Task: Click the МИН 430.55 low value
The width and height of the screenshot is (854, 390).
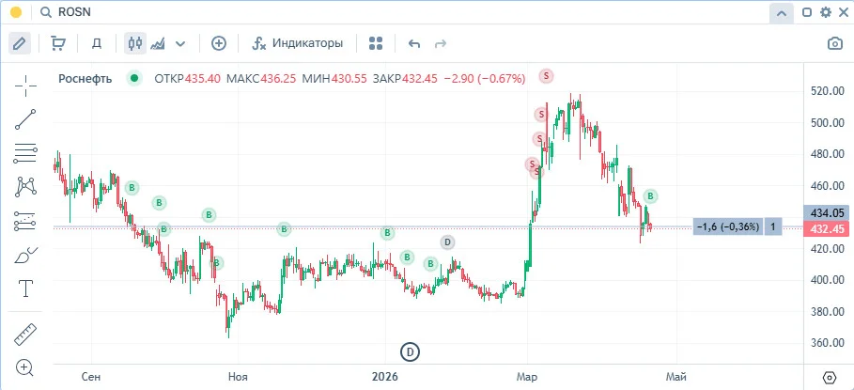Action: coord(334,78)
